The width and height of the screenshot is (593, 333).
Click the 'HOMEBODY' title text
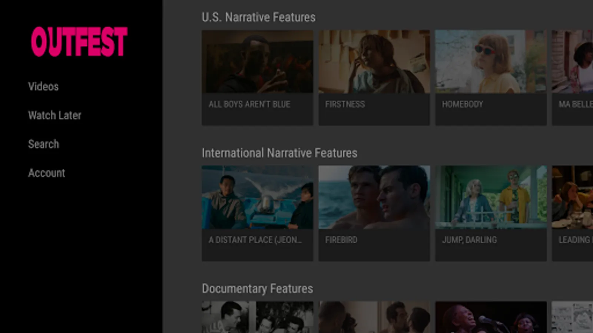pos(463,104)
